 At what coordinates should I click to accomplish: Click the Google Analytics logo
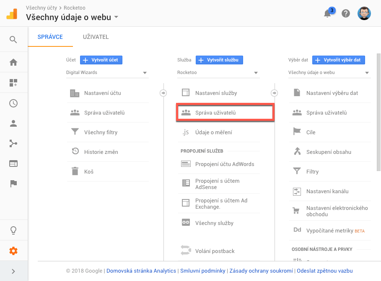coord(11,13)
